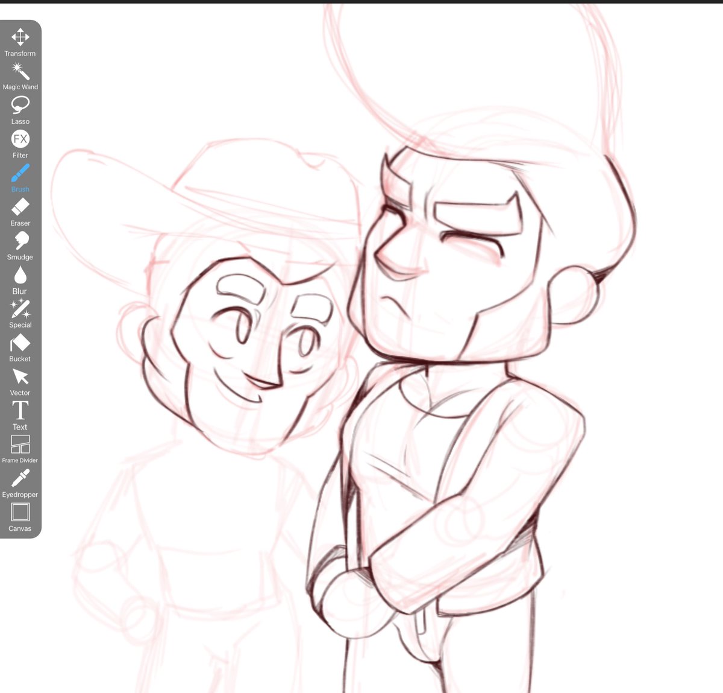Activate the Vector tool

click(x=20, y=382)
